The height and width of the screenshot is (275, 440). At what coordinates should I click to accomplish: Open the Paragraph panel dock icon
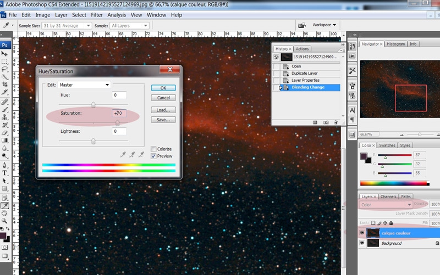[x=352, y=120]
